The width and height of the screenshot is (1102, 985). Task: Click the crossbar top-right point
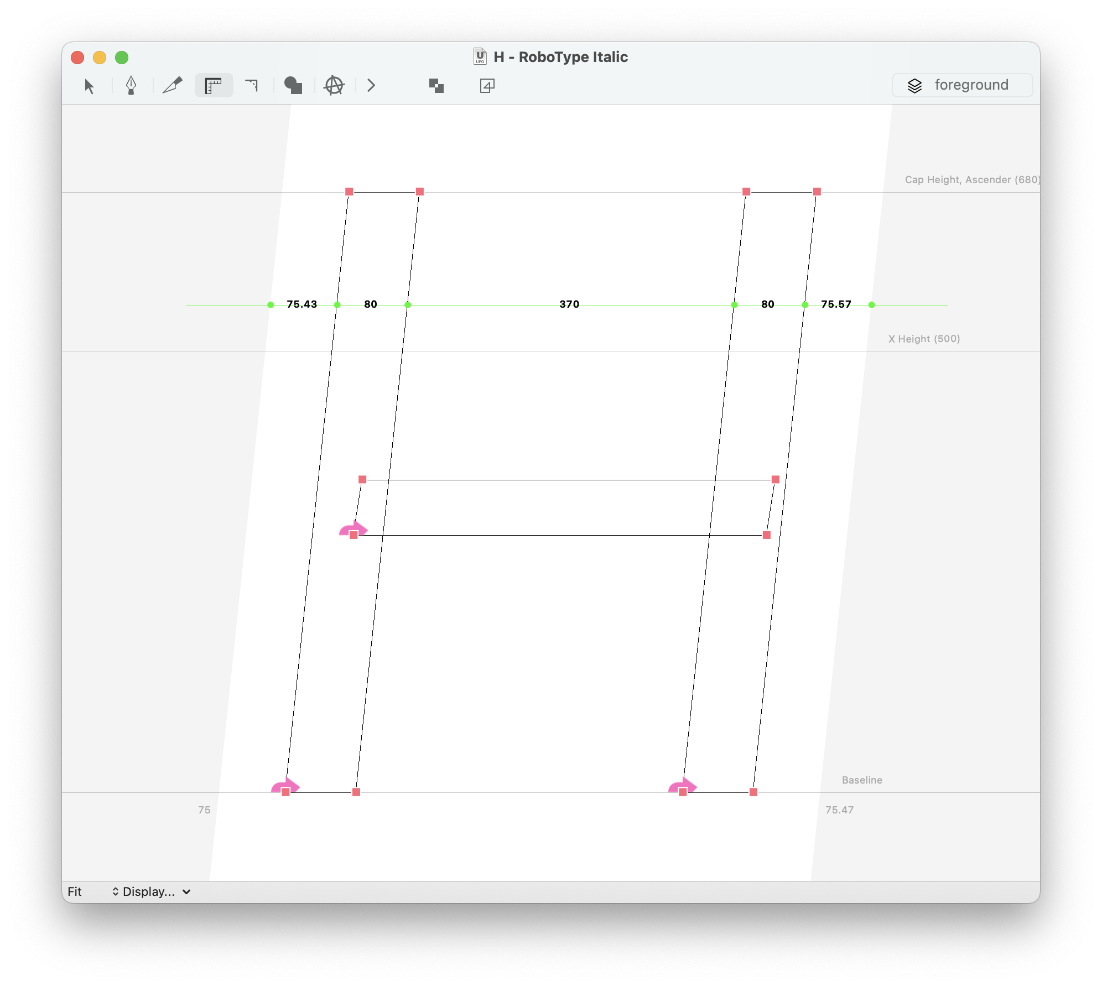776,479
